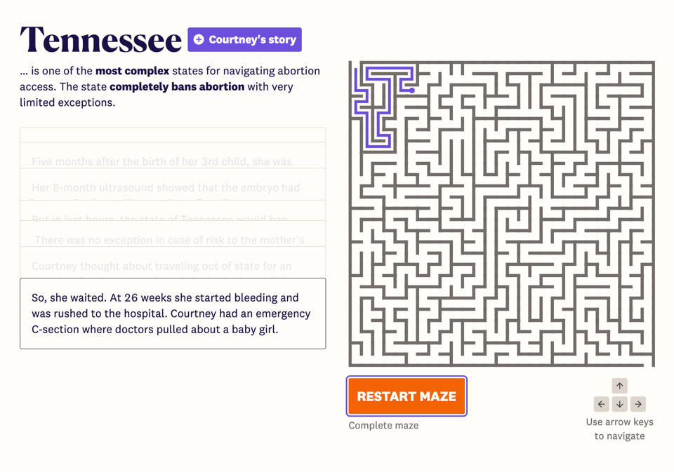
Task: Click the 'Complete maze' caption text
Action: 383,426
